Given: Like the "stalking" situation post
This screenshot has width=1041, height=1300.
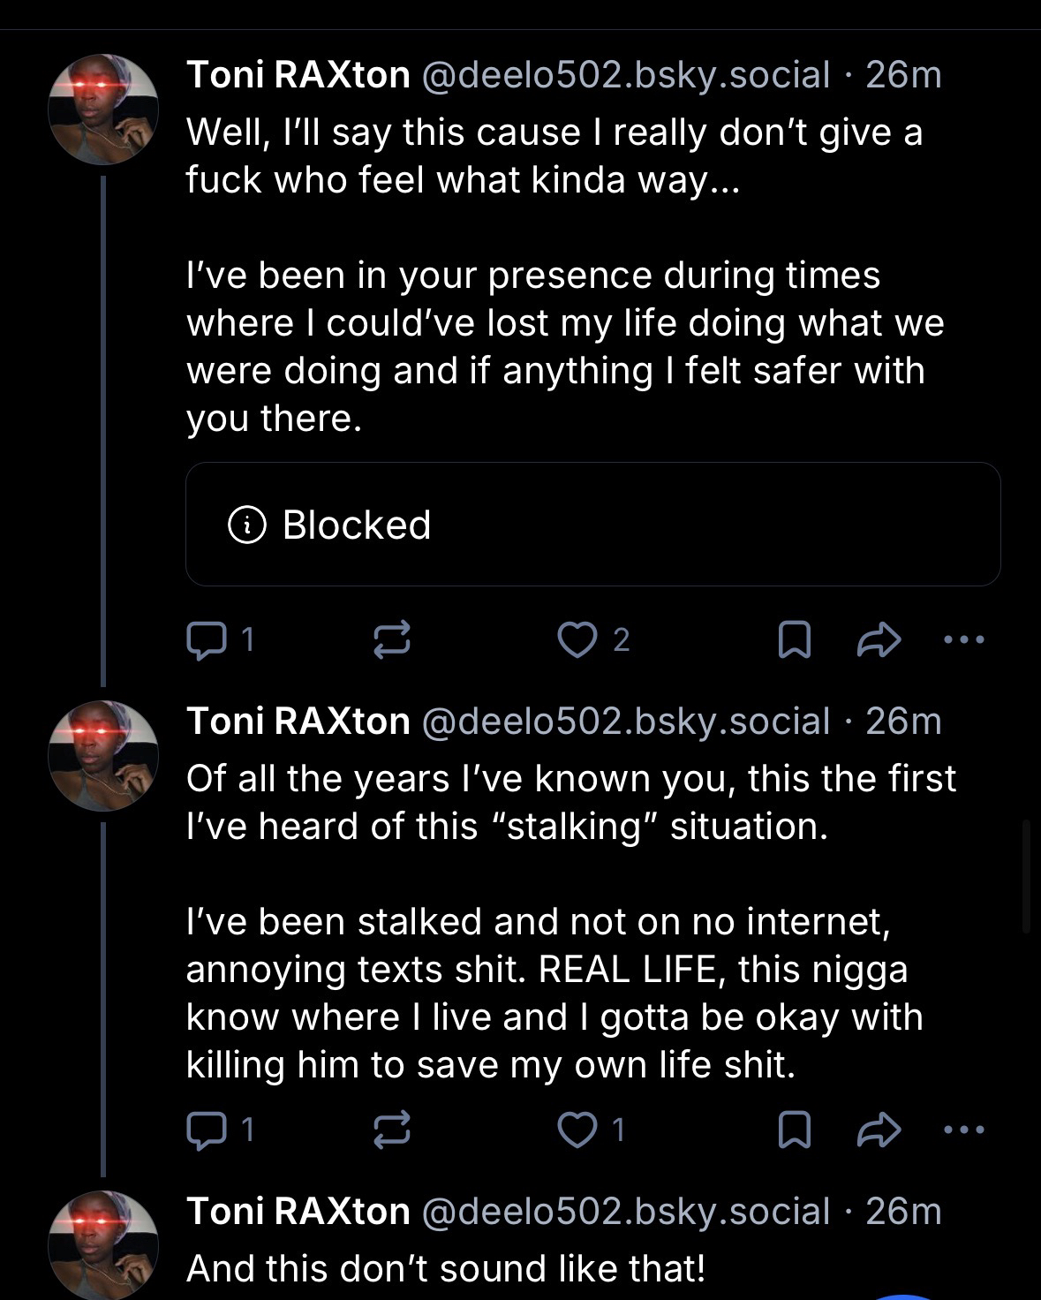Looking at the screenshot, I should (x=578, y=1130).
